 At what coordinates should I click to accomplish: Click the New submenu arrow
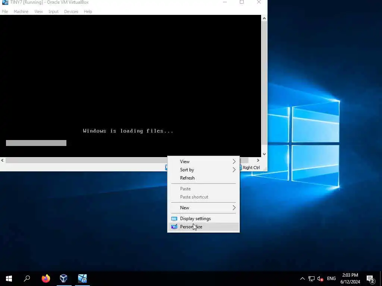234,208
